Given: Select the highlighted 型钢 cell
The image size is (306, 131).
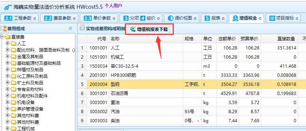Looking at the screenshot, I should 146,84.
